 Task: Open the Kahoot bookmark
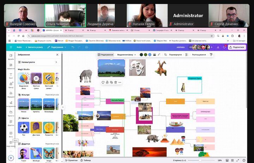click(59, 41)
